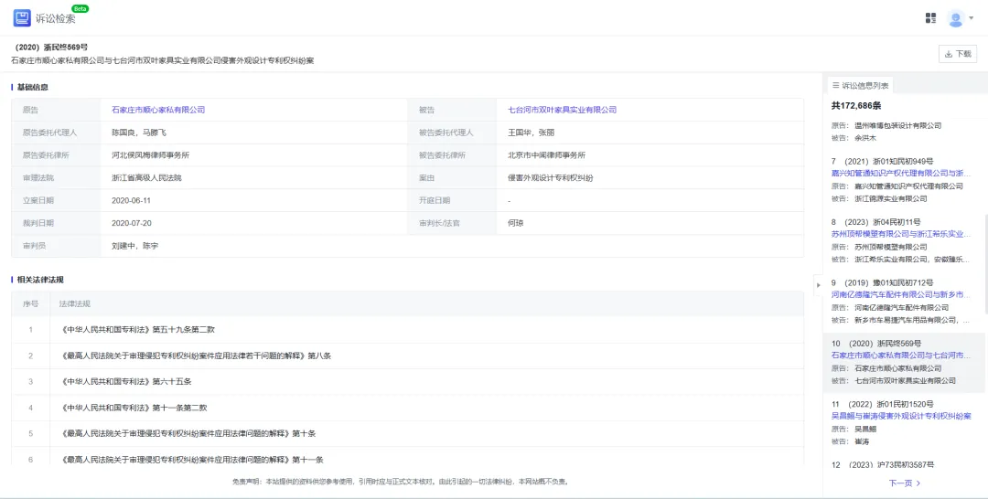Click the 下载 download button
Viewport: 988px width, 499px height.
pyautogui.click(x=958, y=54)
